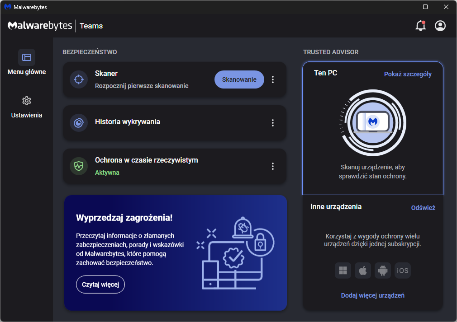Click the Wyprzedzaj zagrożenia! heading

click(x=124, y=218)
